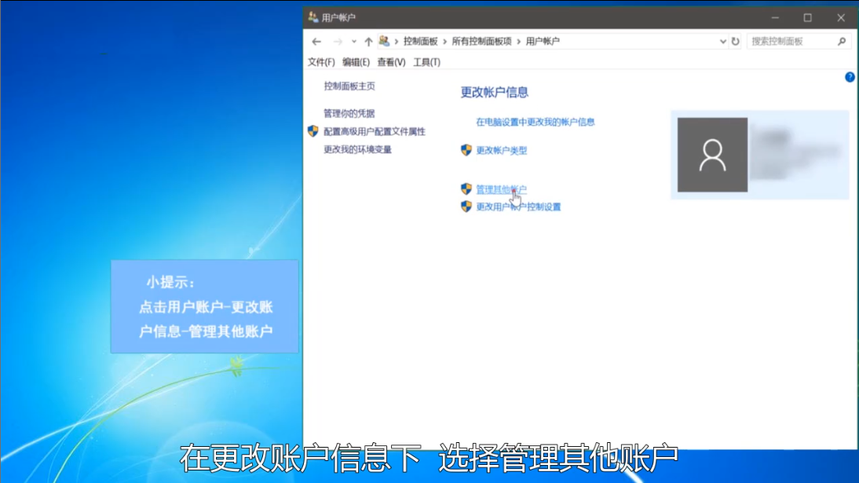Open 配置高级用户配置文件属性 link
The width and height of the screenshot is (859, 483).
coord(375,132)
